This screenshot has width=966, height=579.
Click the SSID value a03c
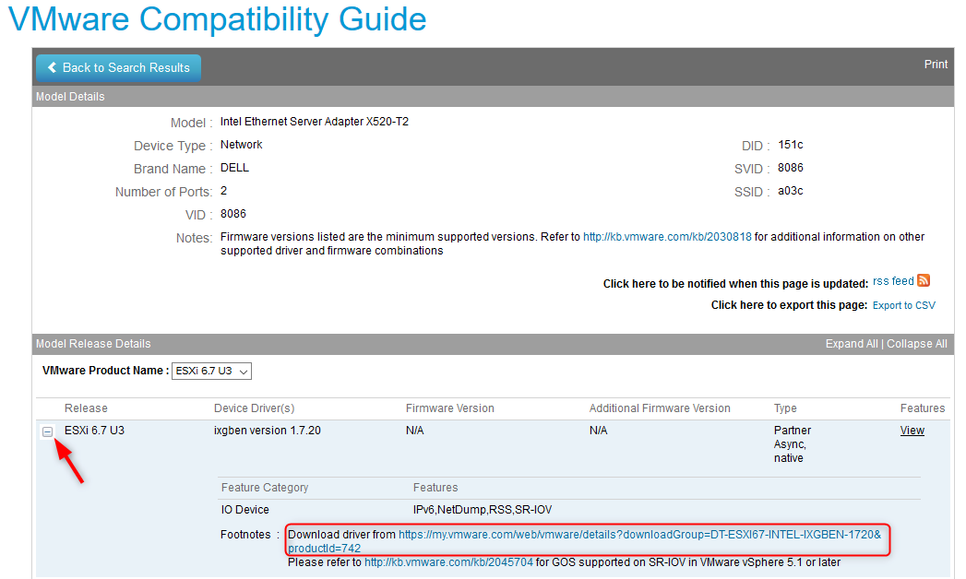click(791, 191)
